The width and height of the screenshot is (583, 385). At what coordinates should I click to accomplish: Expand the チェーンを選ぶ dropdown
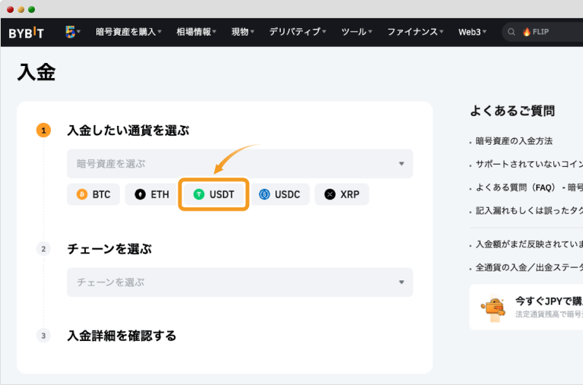(240, 282)
